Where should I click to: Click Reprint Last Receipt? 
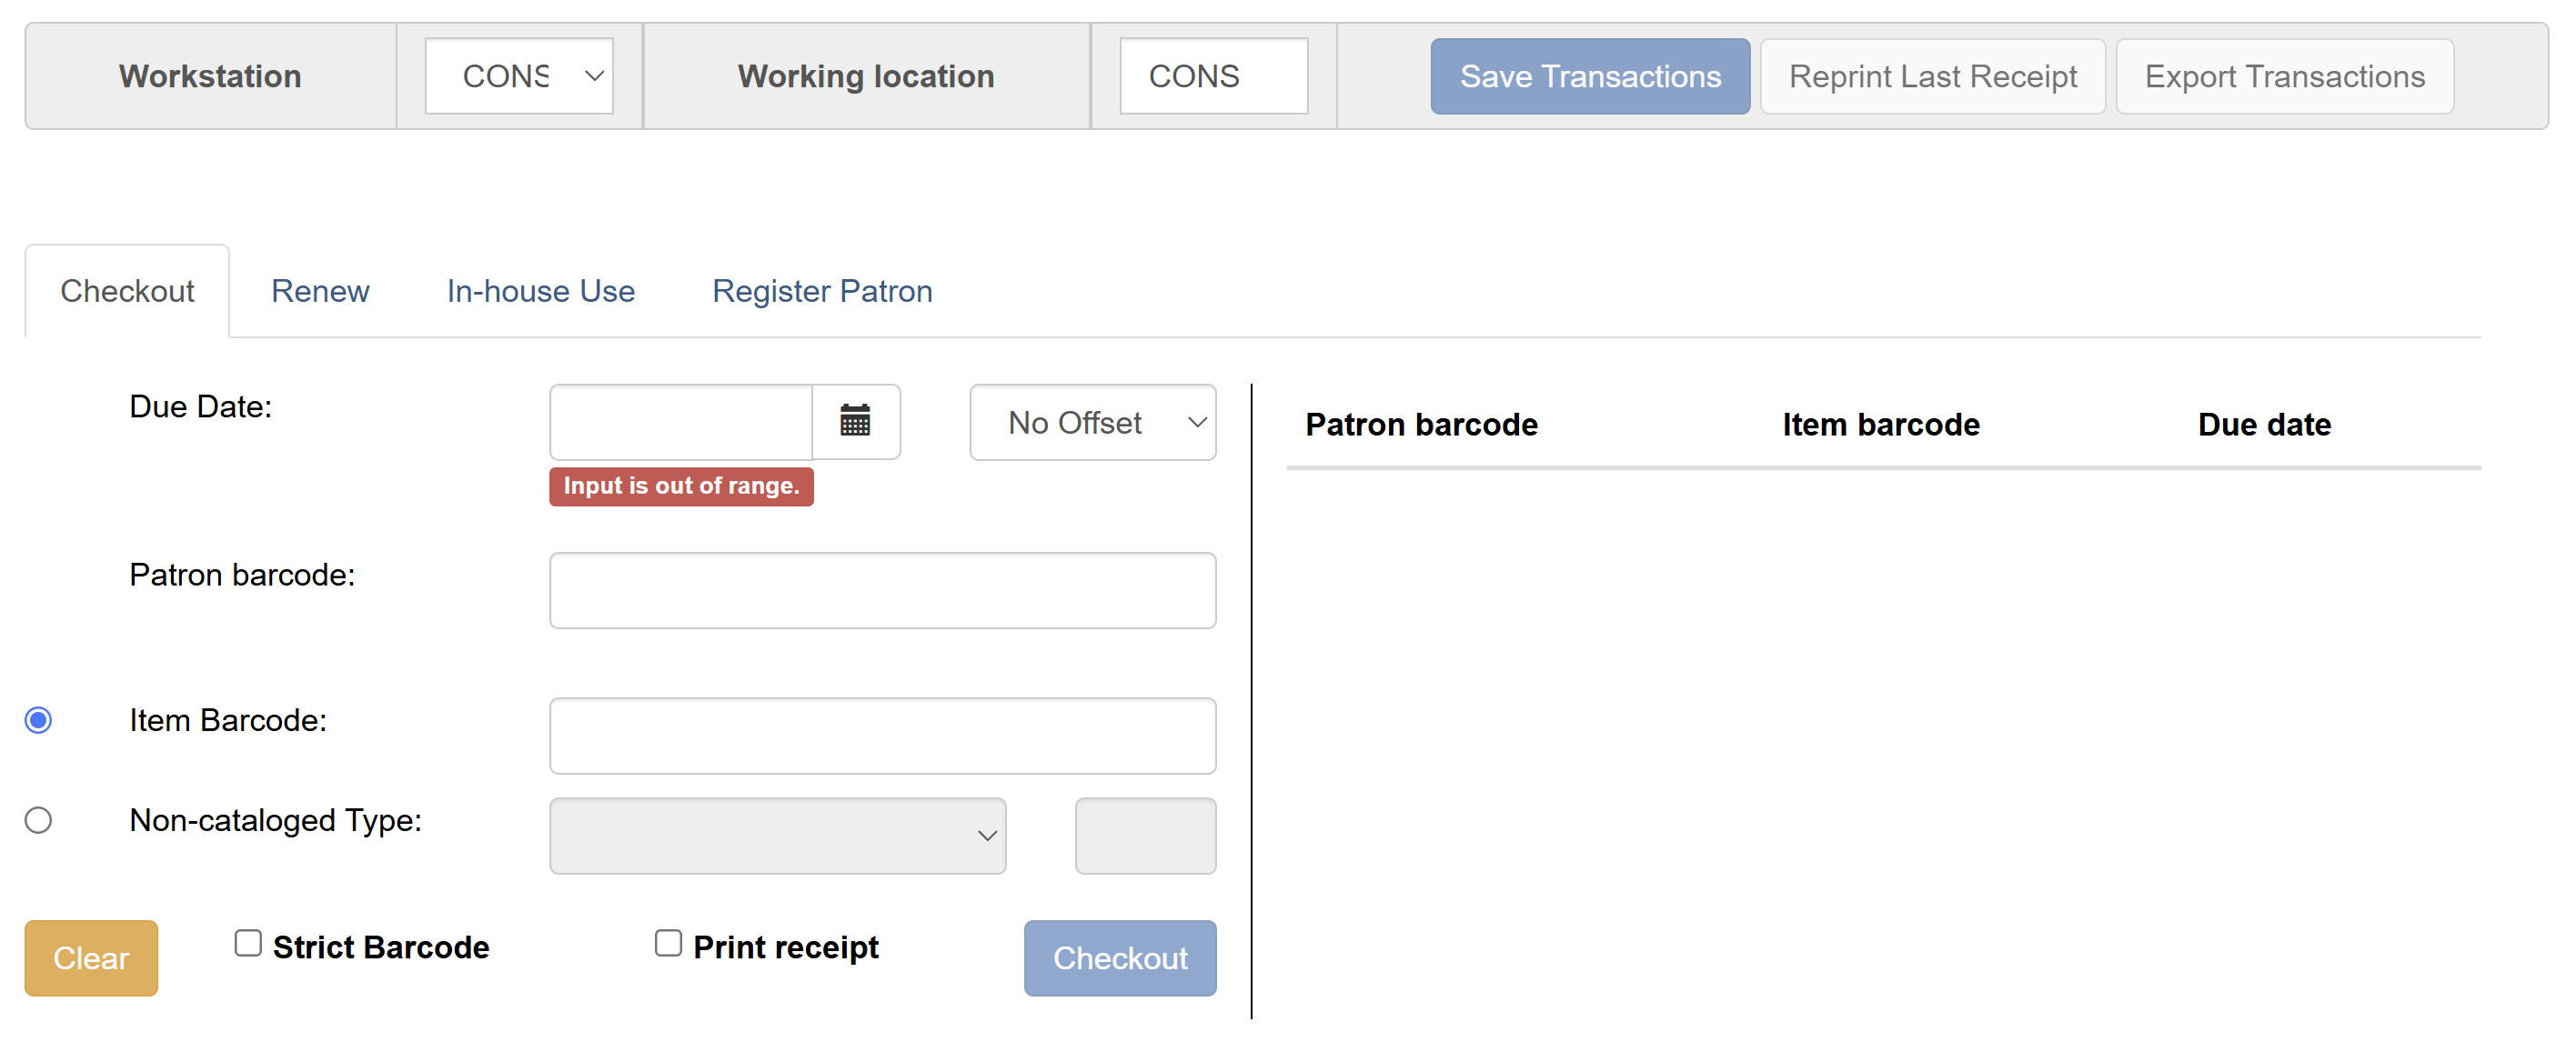tap(1932, 75)
